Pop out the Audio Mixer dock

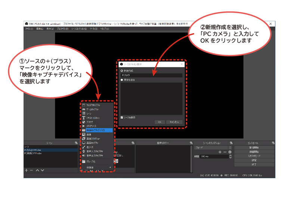191,143
